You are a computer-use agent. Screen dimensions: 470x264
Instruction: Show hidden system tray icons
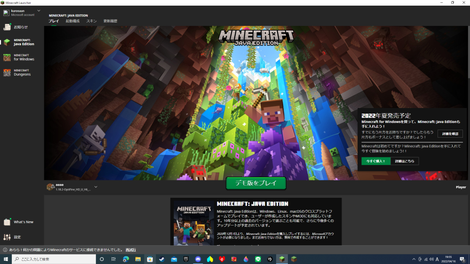pyautogui.click(x=414, y=259)
